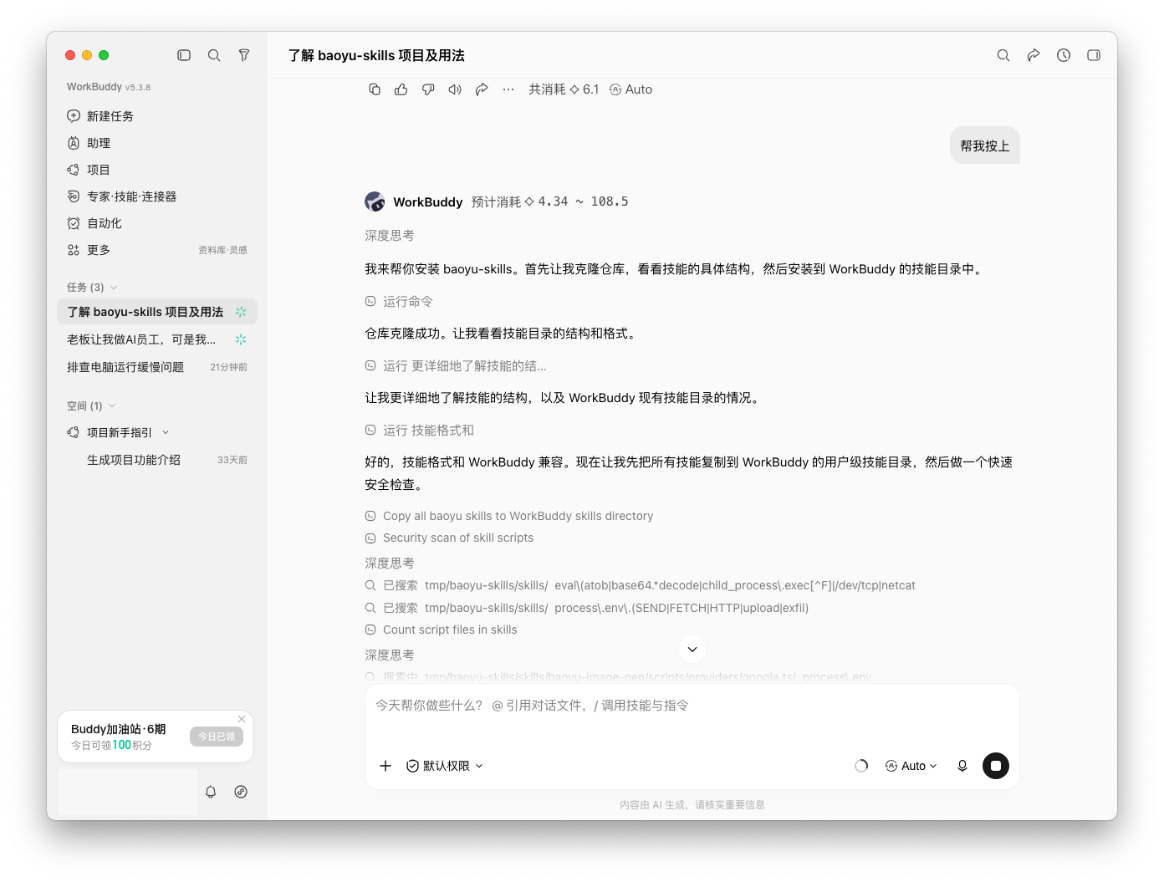The width and height of the screenshot is (1164, 882).
Task: Forward the response with share arrow icon
Action: (482, 89)
